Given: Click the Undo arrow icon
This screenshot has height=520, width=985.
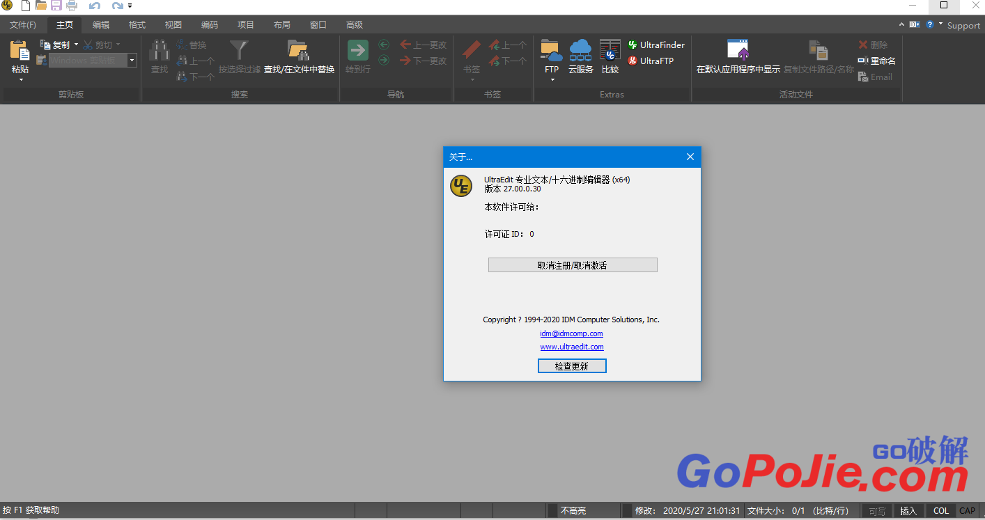Looking at the screenshot, I should 95,6.
